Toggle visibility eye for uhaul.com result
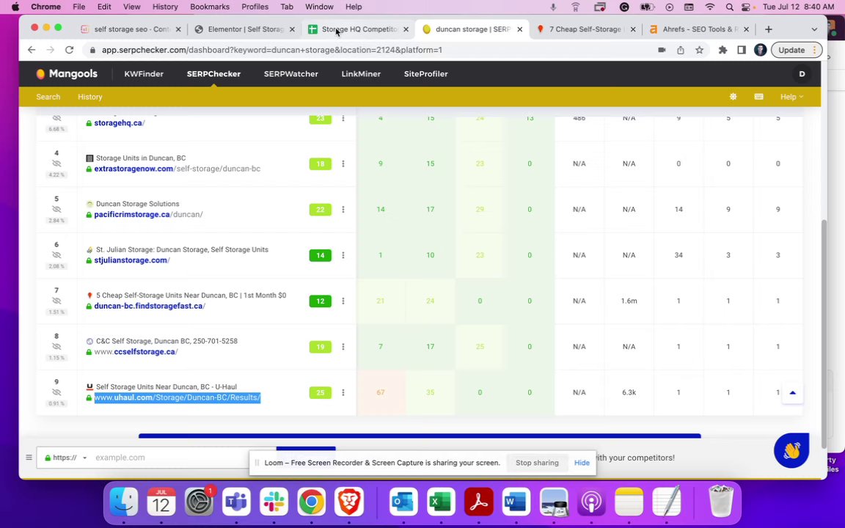This screenshot has height=528, width=845. coord(56,393)
